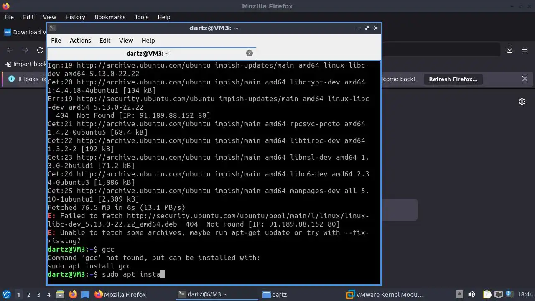
Task: Open the Firefox Help menu
Action: point(164,17)
